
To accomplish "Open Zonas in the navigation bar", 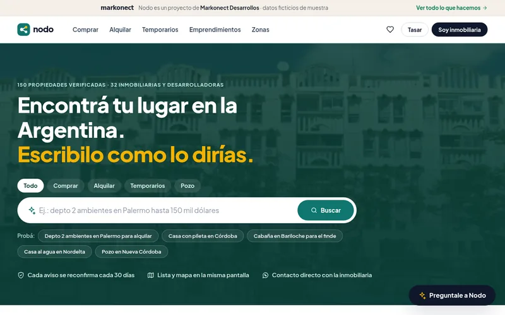I will [260, 30].
